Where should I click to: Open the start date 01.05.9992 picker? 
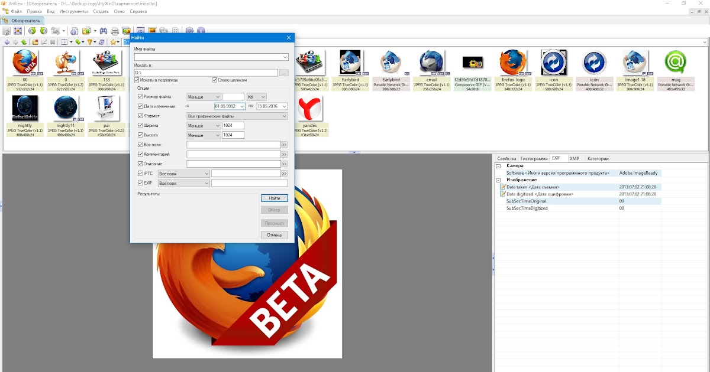click(x=241, y=106)
